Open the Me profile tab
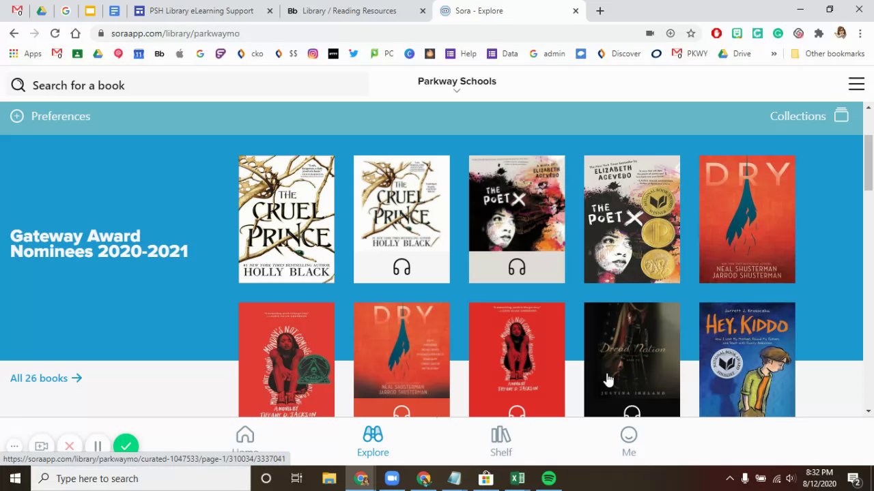The height and width of the screenshot is (491, 874). [629, 441]
